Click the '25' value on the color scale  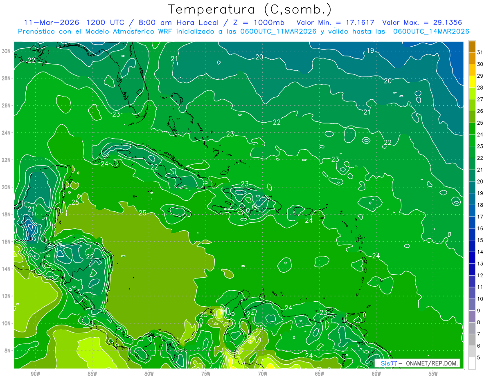[x=480, y=123]
